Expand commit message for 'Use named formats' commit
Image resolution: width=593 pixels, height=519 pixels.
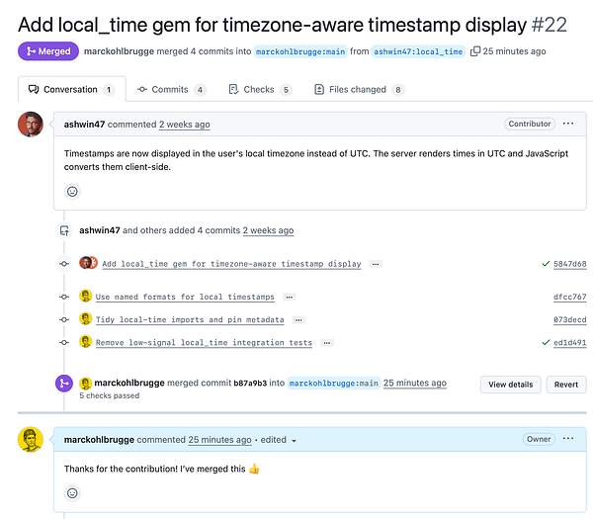coord(289,298)
